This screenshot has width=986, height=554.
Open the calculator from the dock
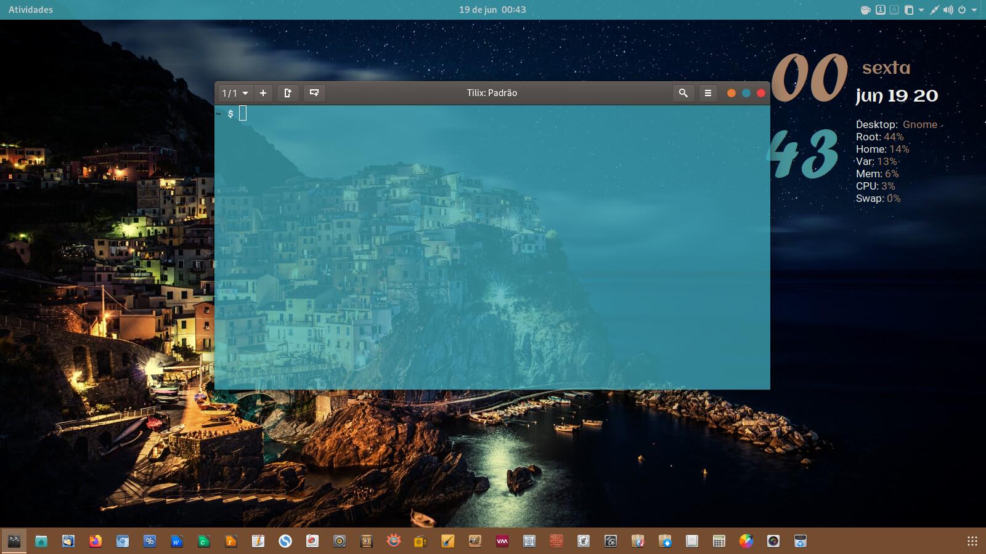click(x=719, y=541)
